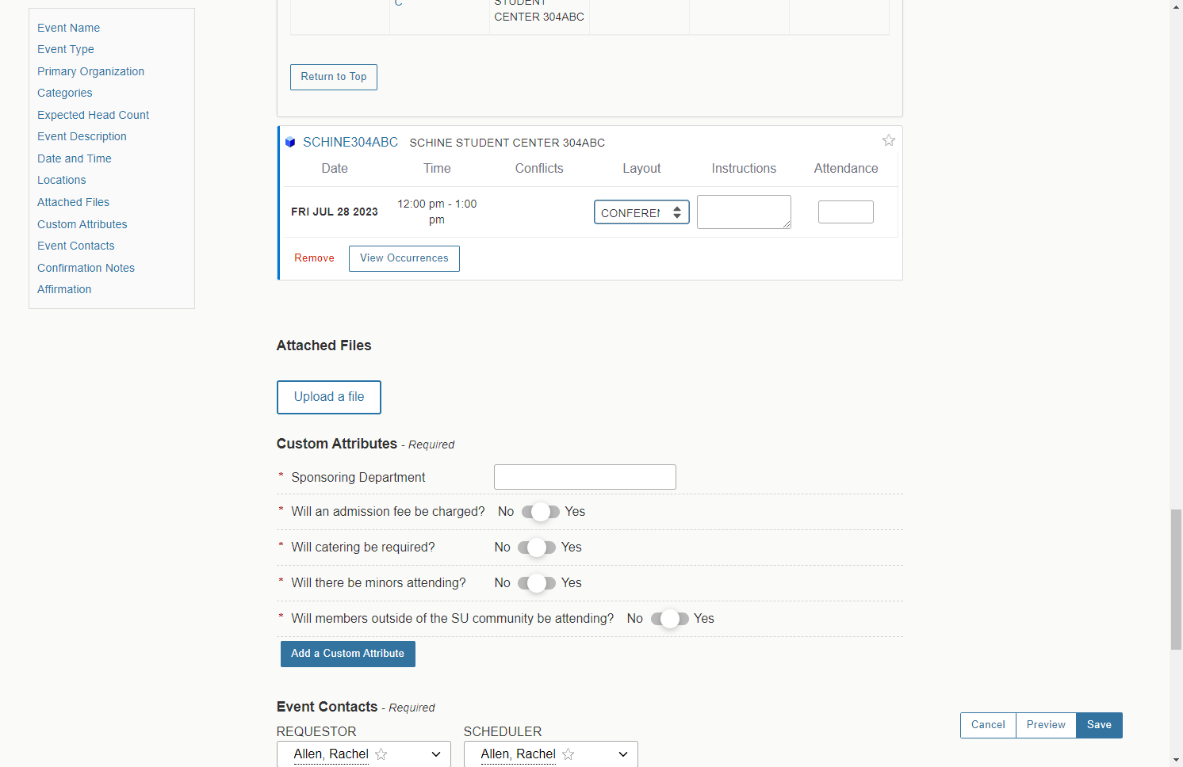1183x767 pixels.
Task: Toggle the outside SU community attending switch
Action: (670, 619)
